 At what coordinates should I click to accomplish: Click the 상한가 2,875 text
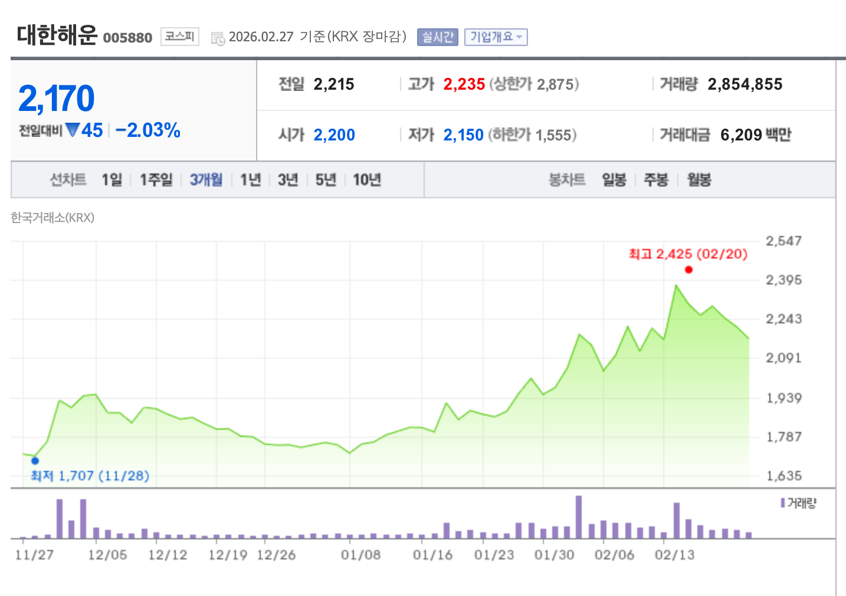tap(534, 84)
